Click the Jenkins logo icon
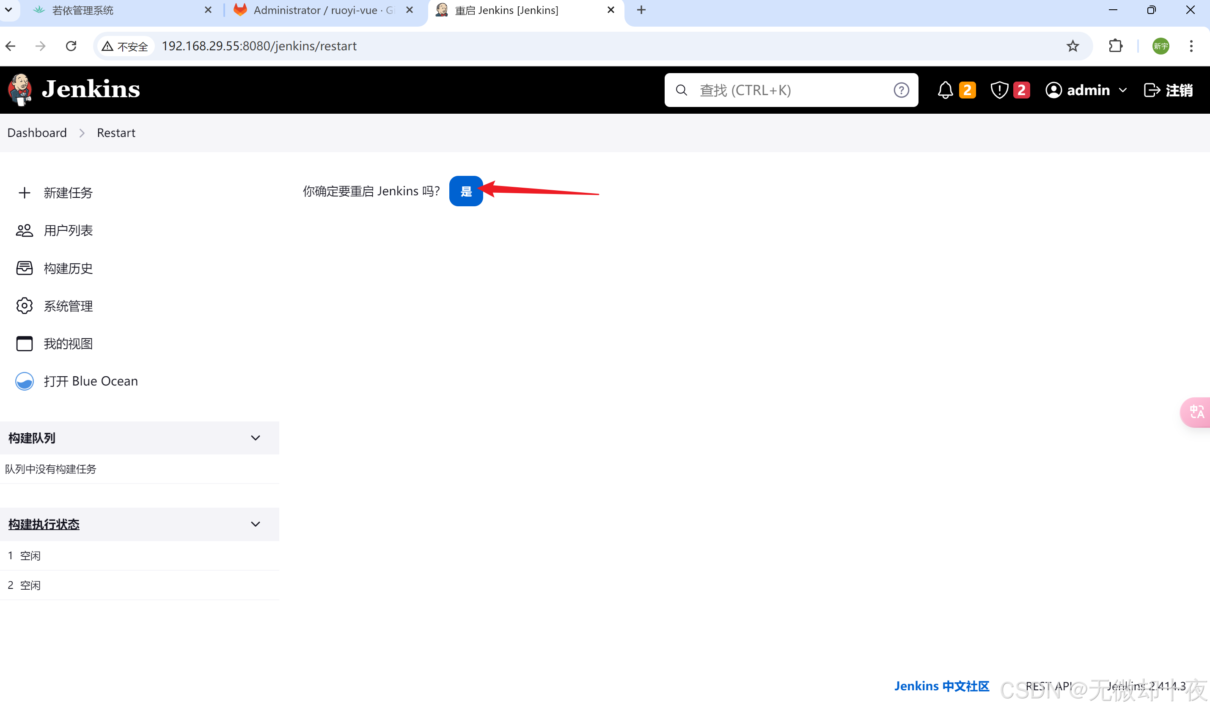 [20, 90]
